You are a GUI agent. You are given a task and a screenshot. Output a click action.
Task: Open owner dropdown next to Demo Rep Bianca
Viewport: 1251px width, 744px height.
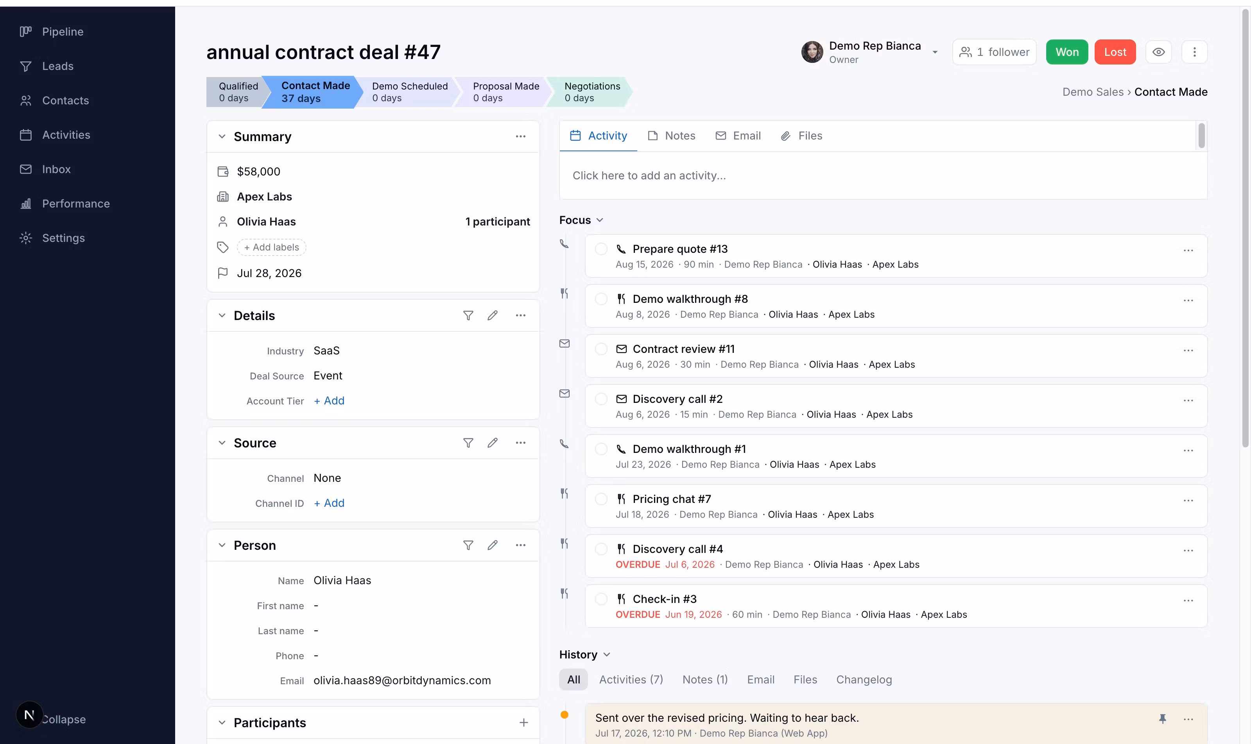935,52
